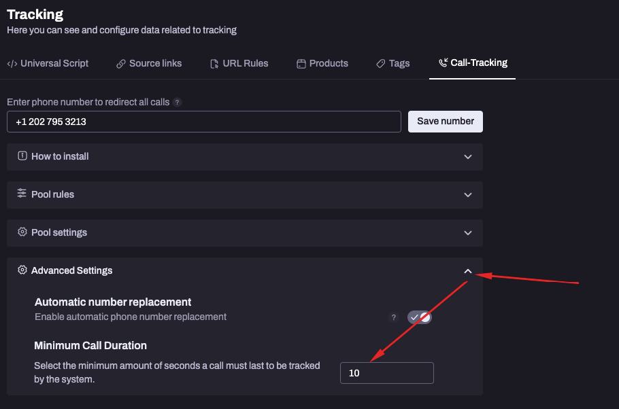This screenshot has width=619, height=409.
Task: Click the box icon next to Products
Action: [x=300, y=63]
